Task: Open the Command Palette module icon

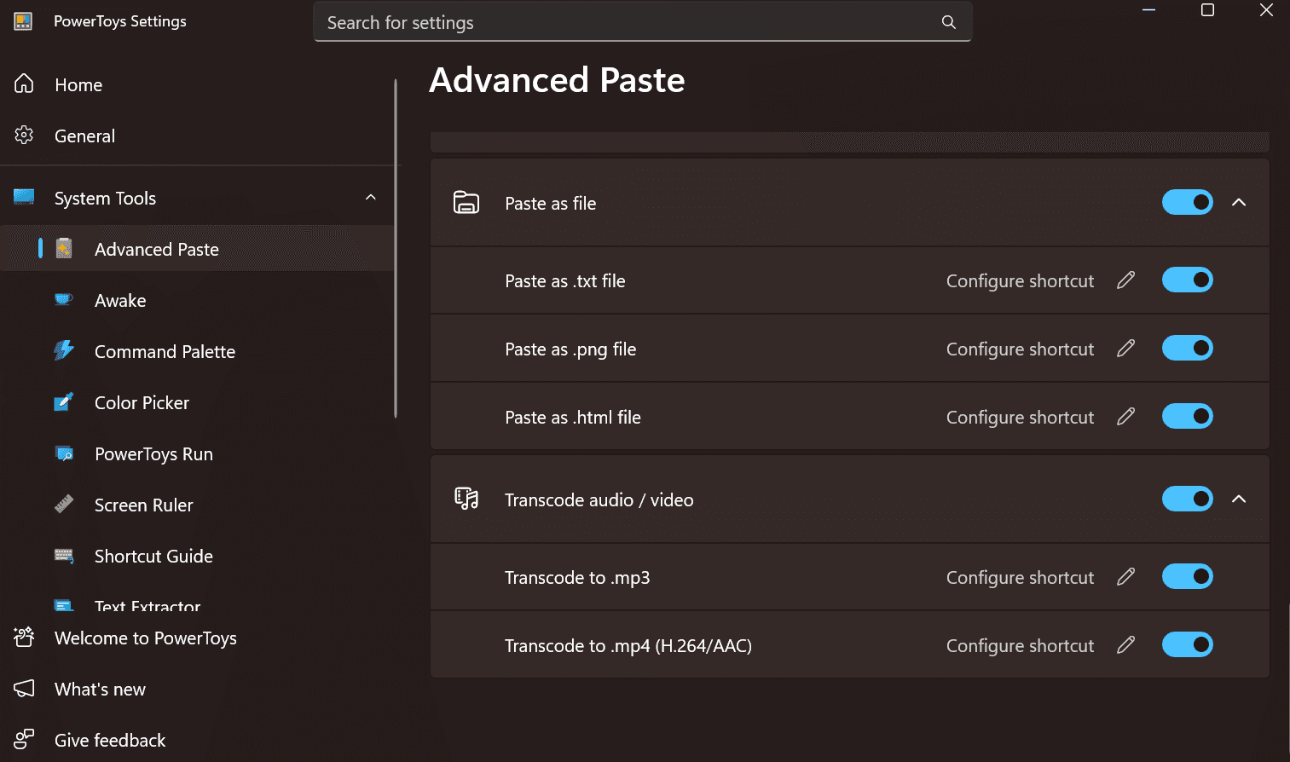Action: (64, 351)
